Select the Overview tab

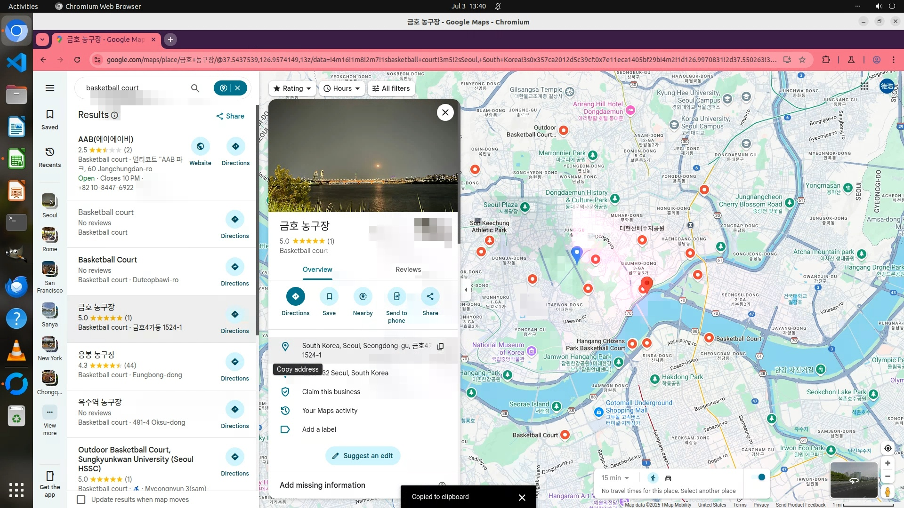[317, 270]
